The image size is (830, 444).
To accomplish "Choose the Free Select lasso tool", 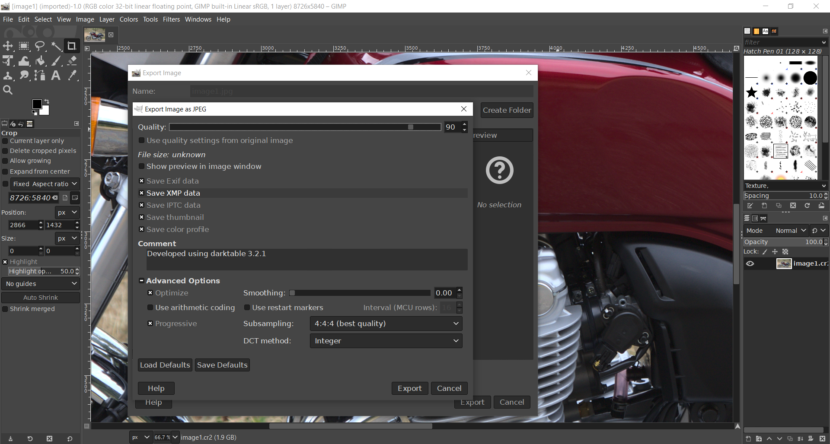I will [40, 46].
